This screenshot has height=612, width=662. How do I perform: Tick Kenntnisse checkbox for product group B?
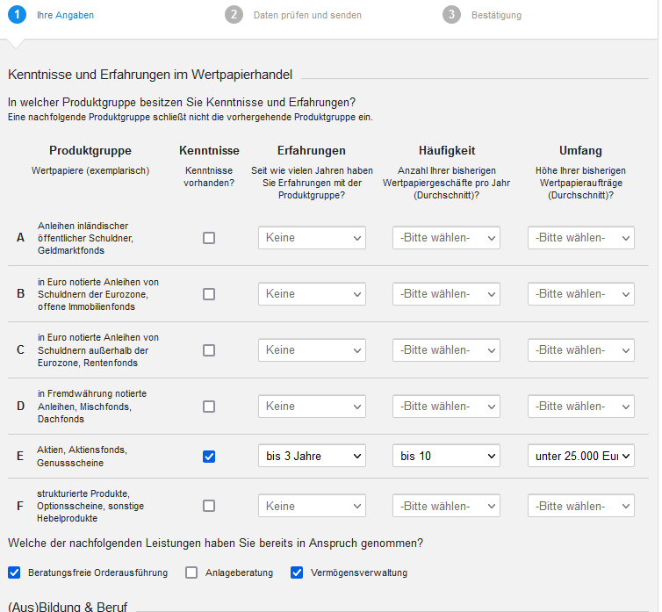[209, 294]
